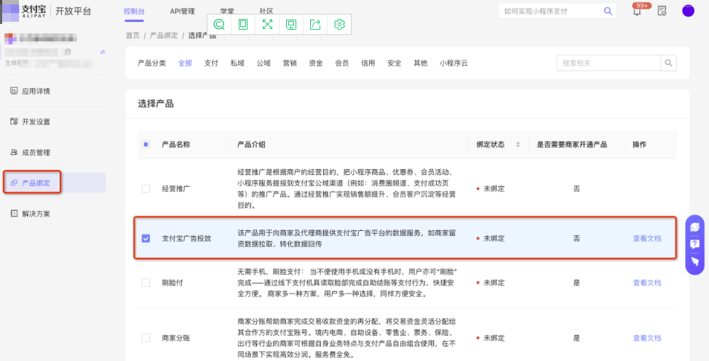
Task: Uncheck the 支付宝广告投放 row checkbox
Action: tap(146, 238)
